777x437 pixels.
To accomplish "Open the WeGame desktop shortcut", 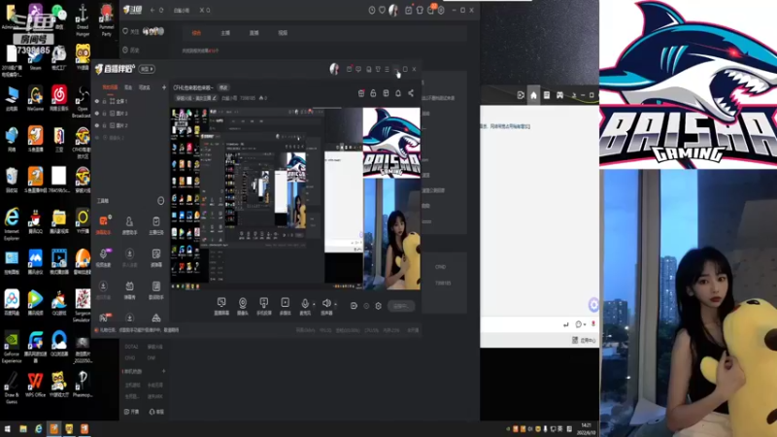I will coord(35,98).
